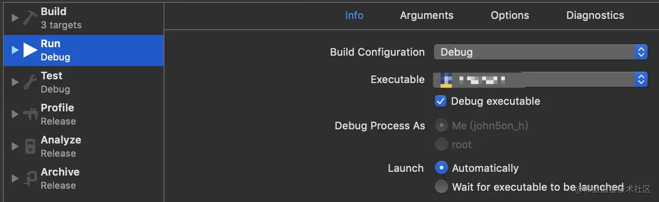
Task: Select Launch Automatically radio button
Action: pyautogui.click(x=441, y=168)
